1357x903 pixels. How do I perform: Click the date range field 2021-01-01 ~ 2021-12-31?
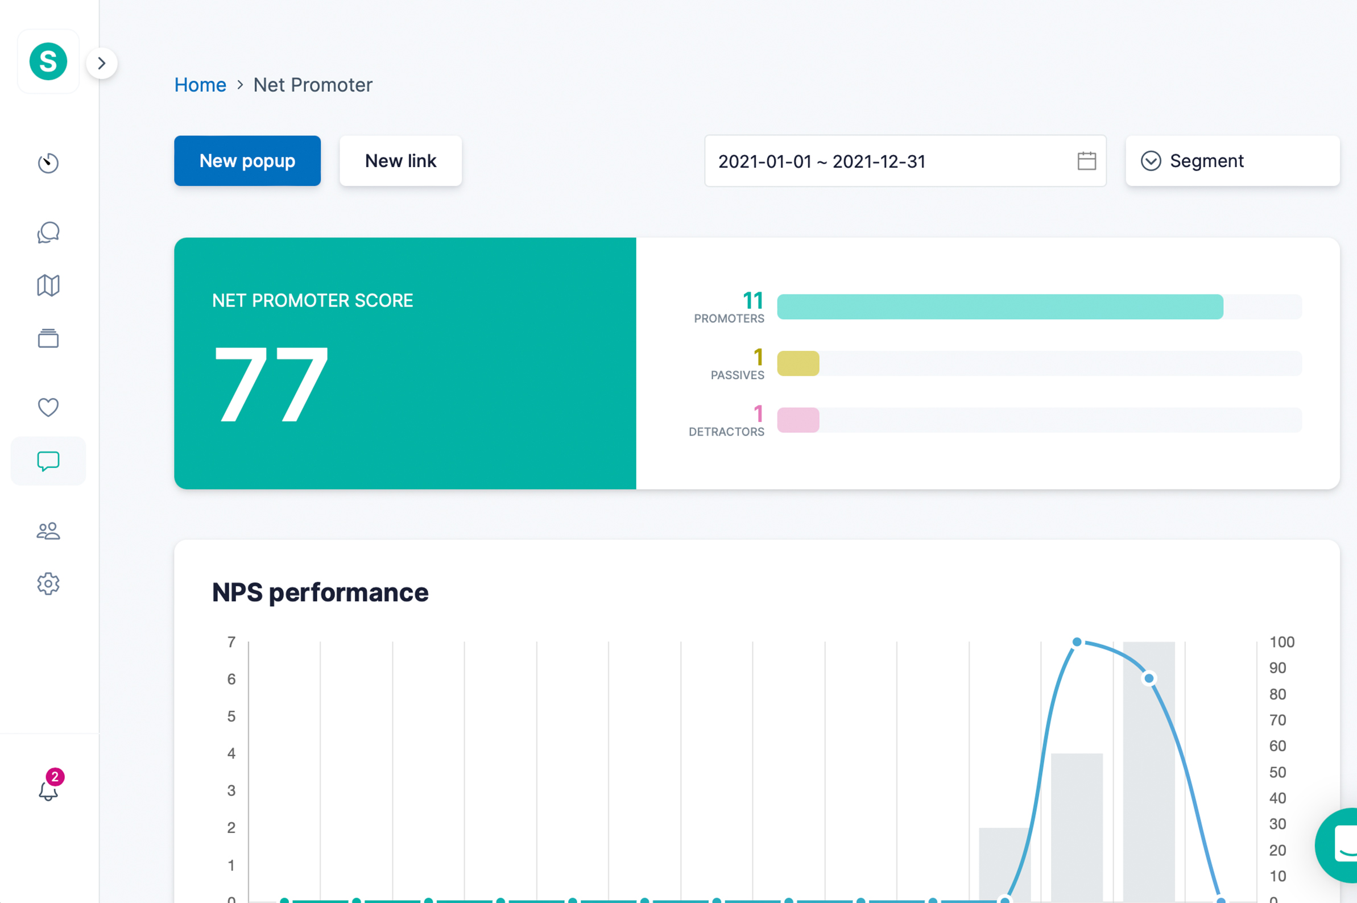[x=905, y=161]
